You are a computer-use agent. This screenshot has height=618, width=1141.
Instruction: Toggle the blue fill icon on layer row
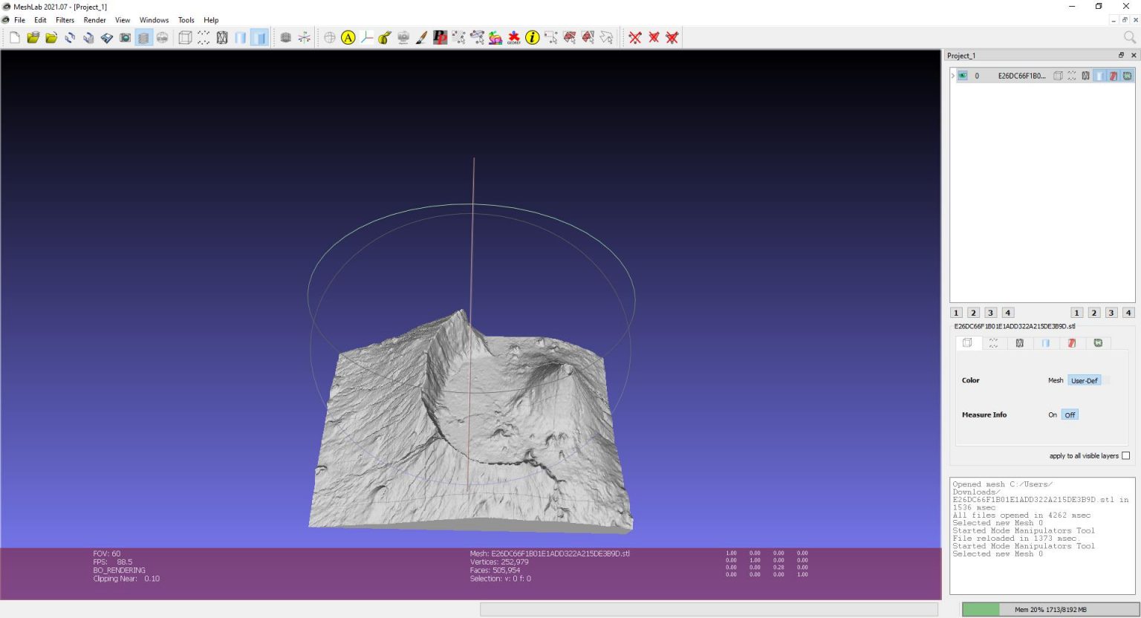pyautogui.click(x=1099, y=76)
